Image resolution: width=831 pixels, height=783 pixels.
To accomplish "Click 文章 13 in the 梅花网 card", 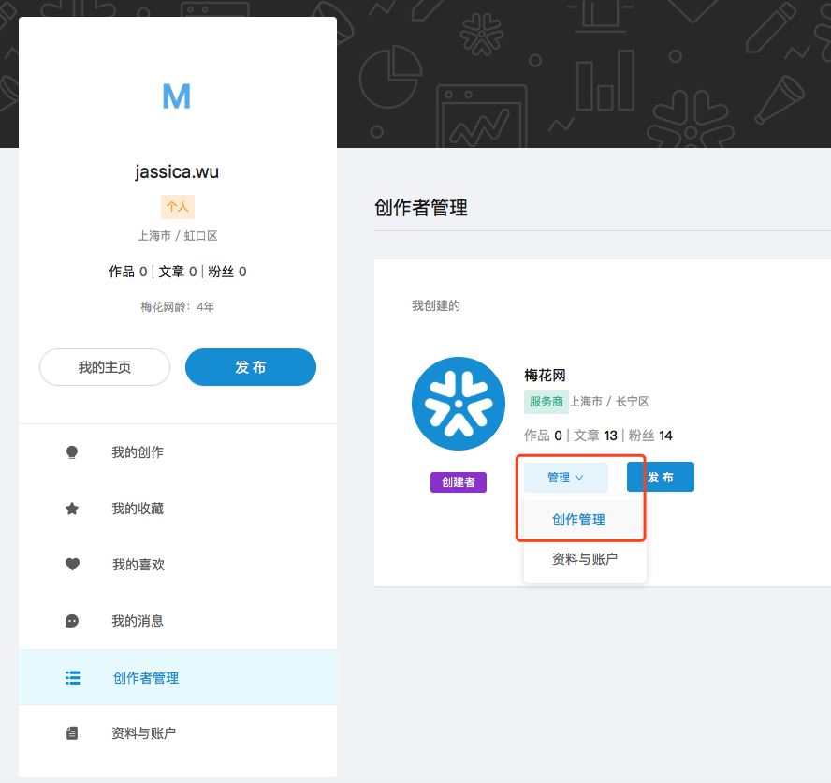I will tap(595, 436).
